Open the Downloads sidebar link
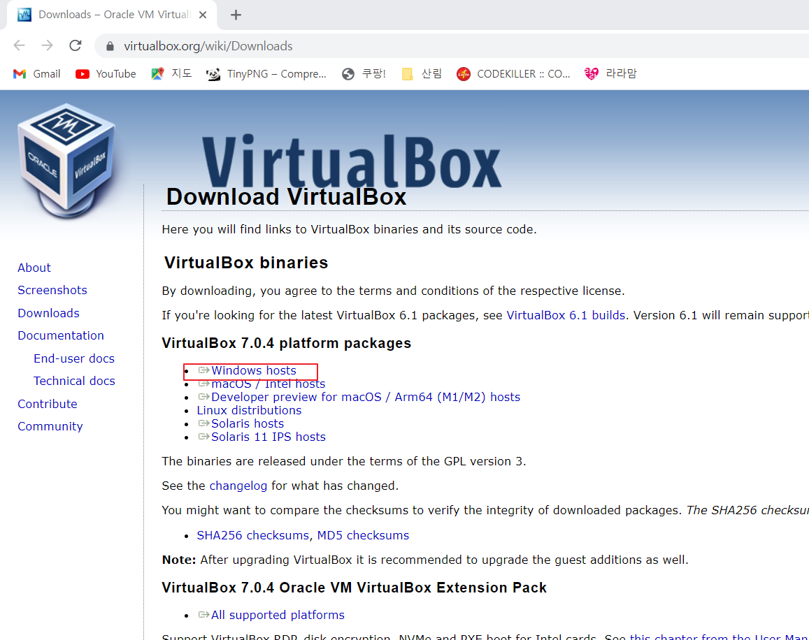 [x=48, y=313]
